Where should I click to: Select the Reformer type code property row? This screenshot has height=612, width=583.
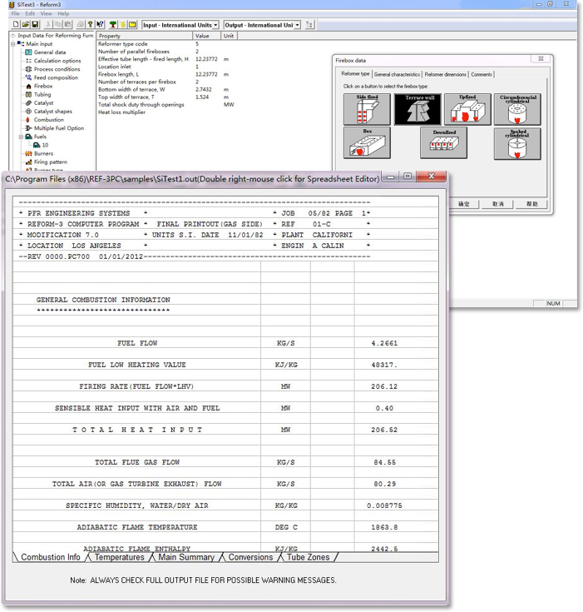[x=166, y=44]
